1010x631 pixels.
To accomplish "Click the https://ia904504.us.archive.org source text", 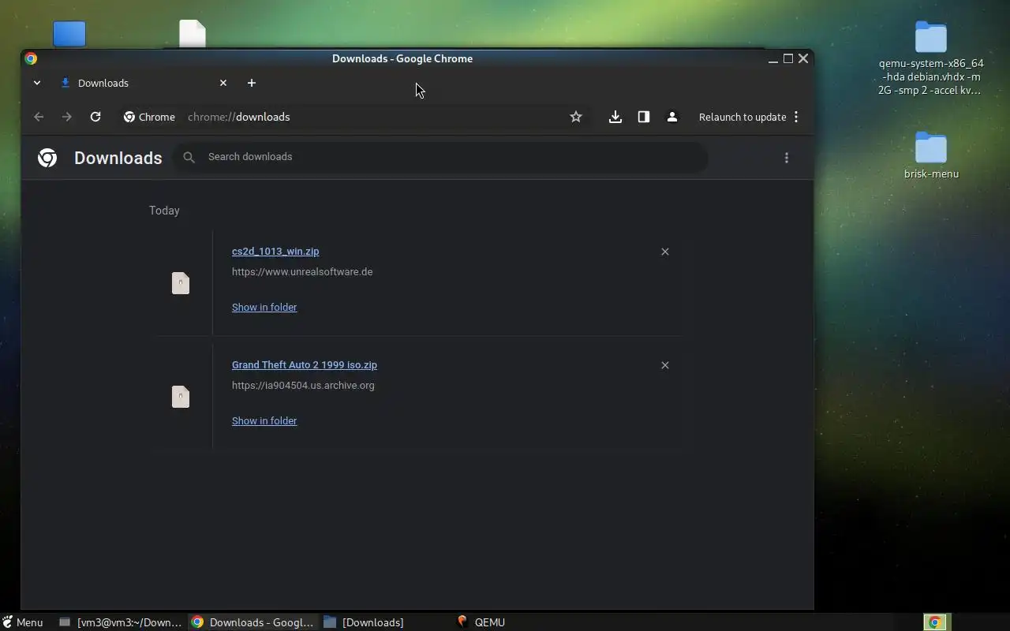I will click(303, 386).
